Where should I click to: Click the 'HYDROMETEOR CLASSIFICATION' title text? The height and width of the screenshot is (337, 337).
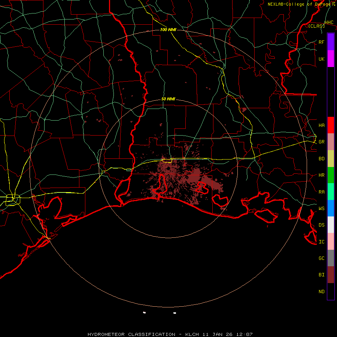point(131,334)
